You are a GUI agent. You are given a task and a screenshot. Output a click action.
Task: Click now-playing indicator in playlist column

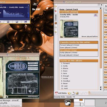click(105, 21)
